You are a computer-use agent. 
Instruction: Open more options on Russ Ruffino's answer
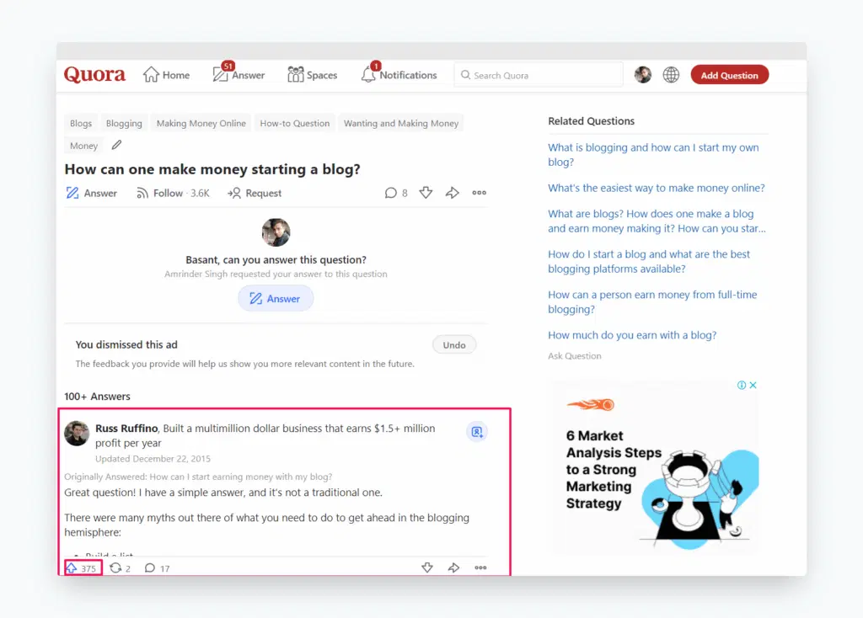(x=480, y=567)
